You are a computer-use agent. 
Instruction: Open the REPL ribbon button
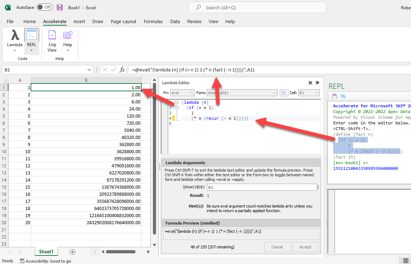tap(31, 41)
